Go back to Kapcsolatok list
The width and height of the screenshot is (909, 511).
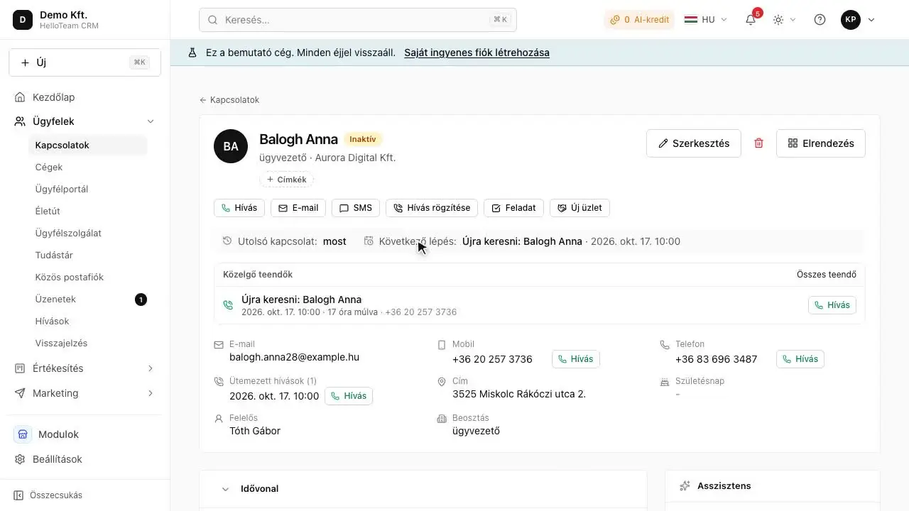[229, 100]
